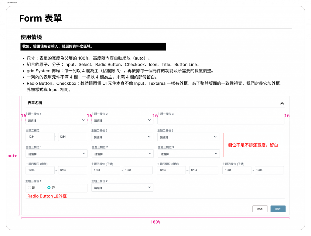311x236 pixels.
Task: Click the 使用情境 section heading
Action: pyautogui.click(x=31, y=37)
